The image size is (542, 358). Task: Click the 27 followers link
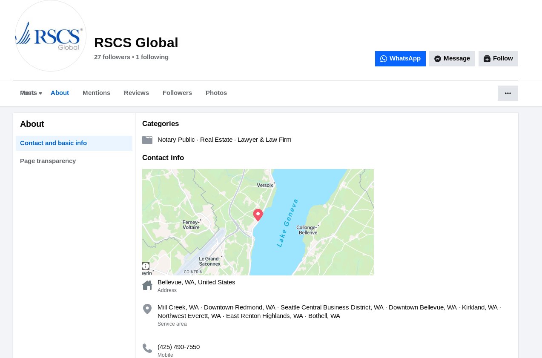tap(112, 57)
